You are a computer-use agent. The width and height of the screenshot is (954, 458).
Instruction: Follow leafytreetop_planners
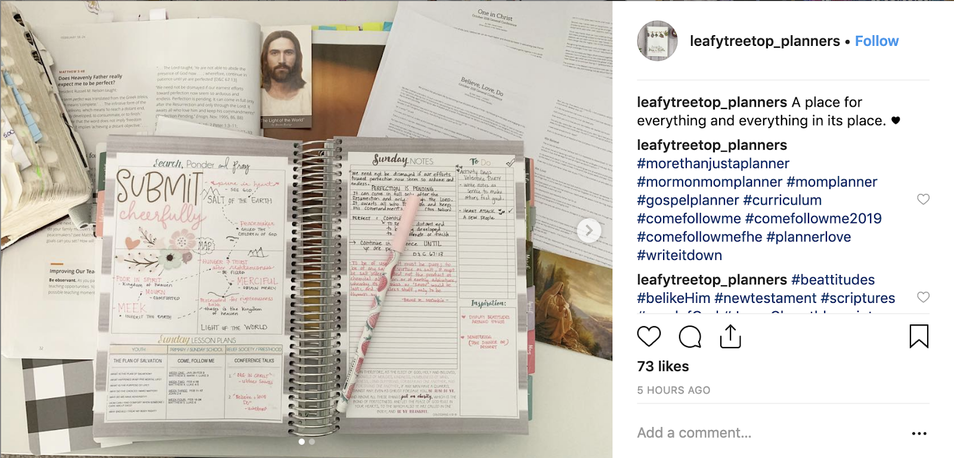[876, 41]
